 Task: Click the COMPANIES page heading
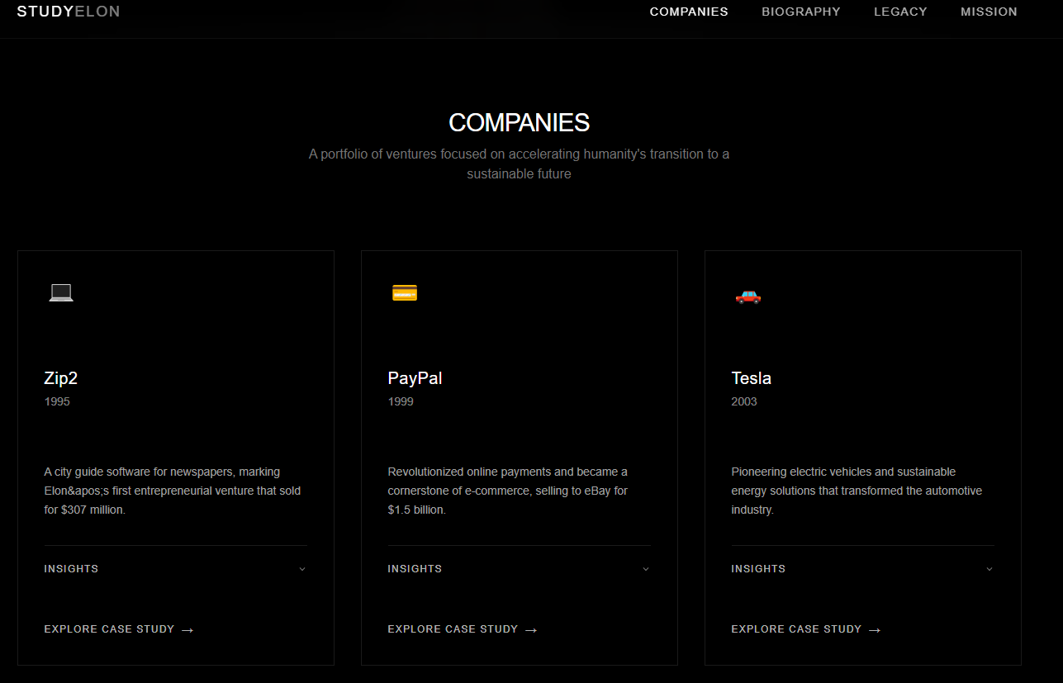[519, 123]
